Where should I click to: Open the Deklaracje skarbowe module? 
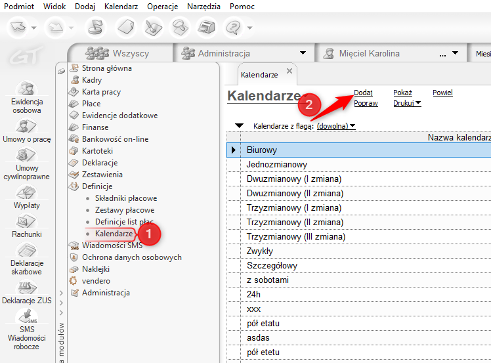point(27,259)
